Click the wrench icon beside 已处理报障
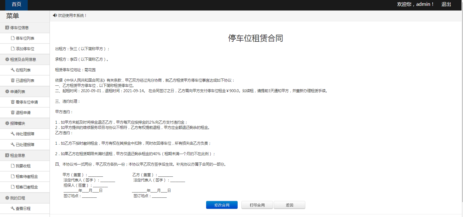Screen dimensions: 463x217 click(x=13, y=145)
